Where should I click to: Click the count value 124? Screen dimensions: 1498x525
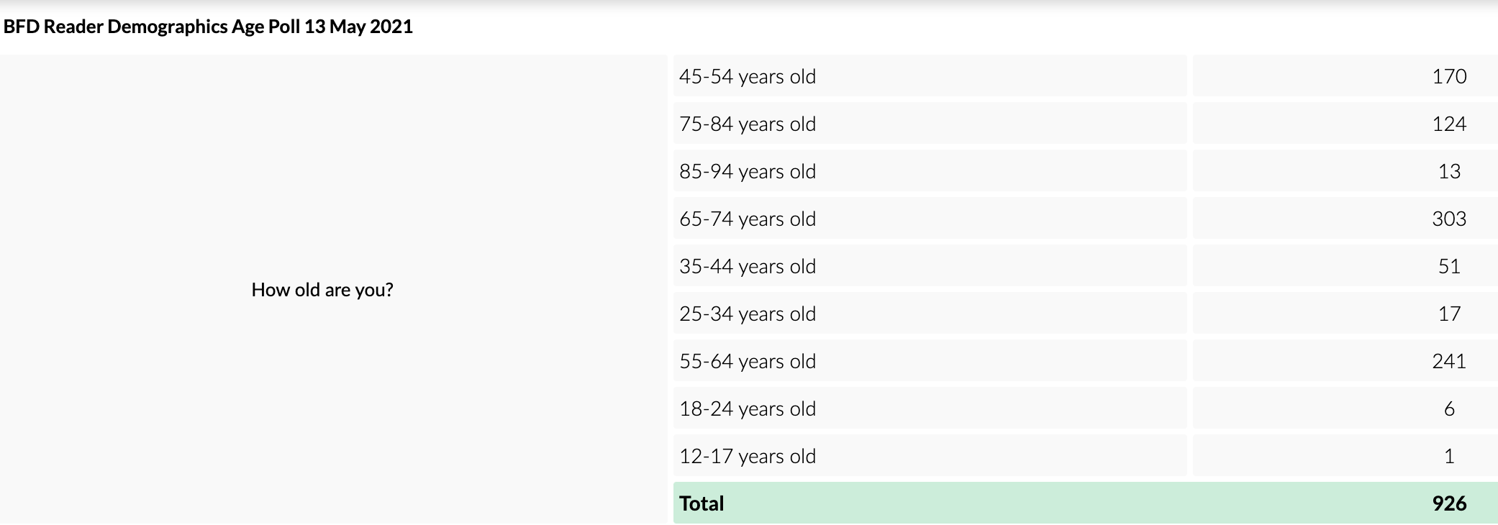(x=1449, y=124)
